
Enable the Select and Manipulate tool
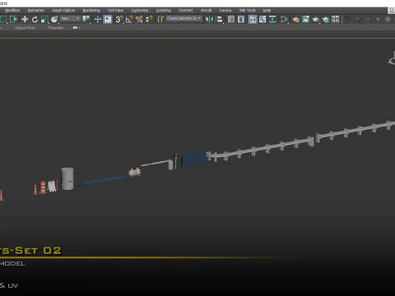click(97, 19)
